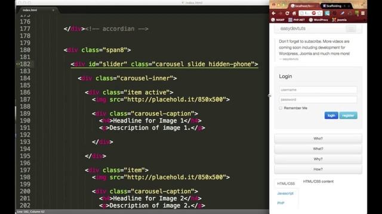This screenshot has height=214, width=382.
Task: Select the Javascript tab
Action: click(285, 193)
